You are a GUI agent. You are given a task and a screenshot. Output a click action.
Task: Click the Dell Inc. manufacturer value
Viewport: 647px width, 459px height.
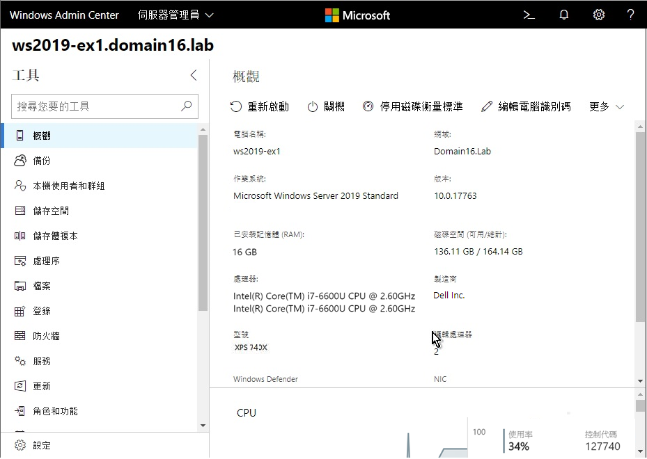coord(449,296)
